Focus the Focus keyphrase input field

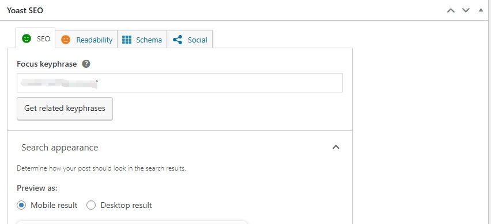tap(180, 83)
